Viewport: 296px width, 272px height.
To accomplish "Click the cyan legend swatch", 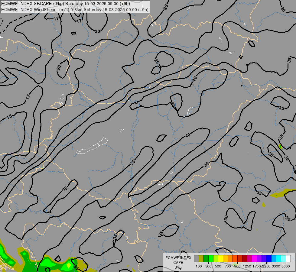I will pyautogui.click(x=279, y=258).
